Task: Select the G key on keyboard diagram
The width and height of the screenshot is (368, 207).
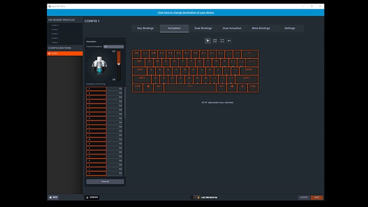Action: 185,71
